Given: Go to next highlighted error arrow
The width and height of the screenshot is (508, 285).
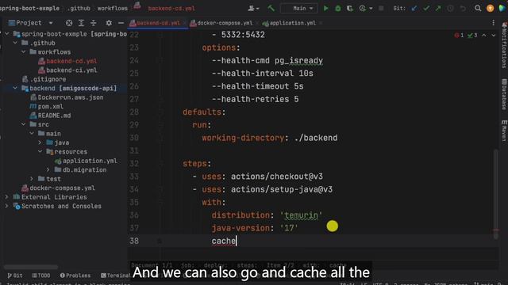Looking at the screenshot, I should point(494,35).
